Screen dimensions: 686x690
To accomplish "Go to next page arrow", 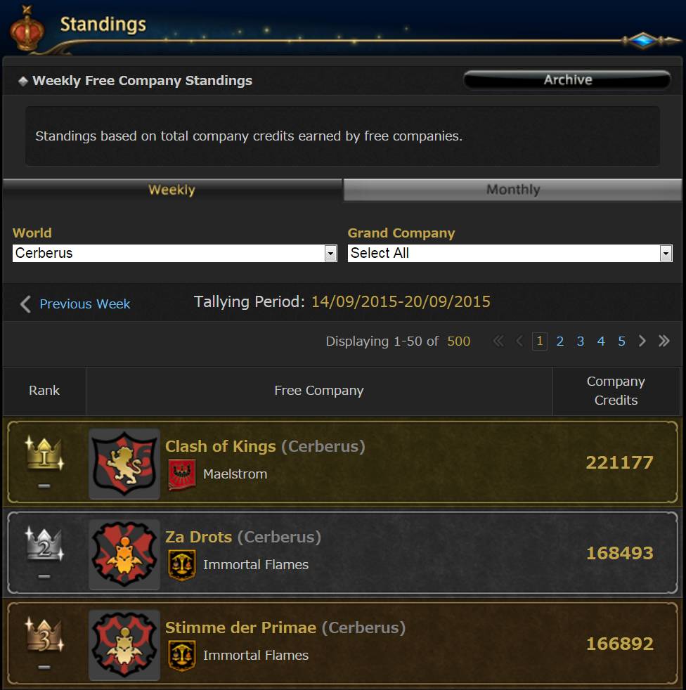I will point(642,341).
